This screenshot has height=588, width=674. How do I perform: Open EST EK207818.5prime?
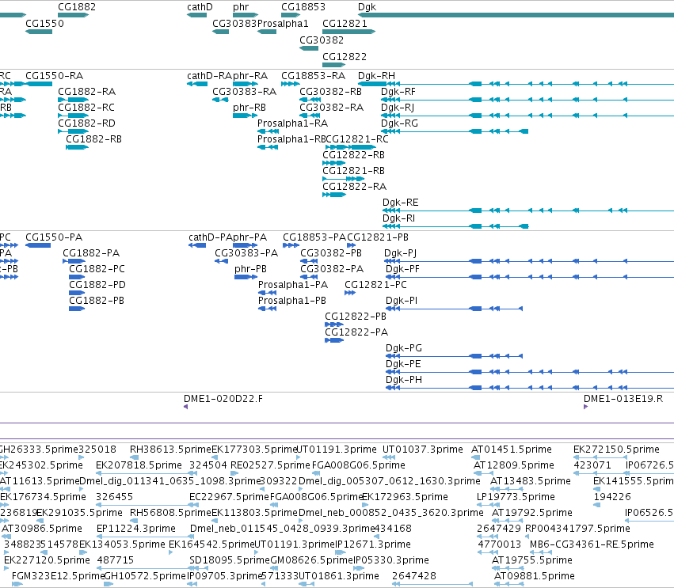coord(147,473)
